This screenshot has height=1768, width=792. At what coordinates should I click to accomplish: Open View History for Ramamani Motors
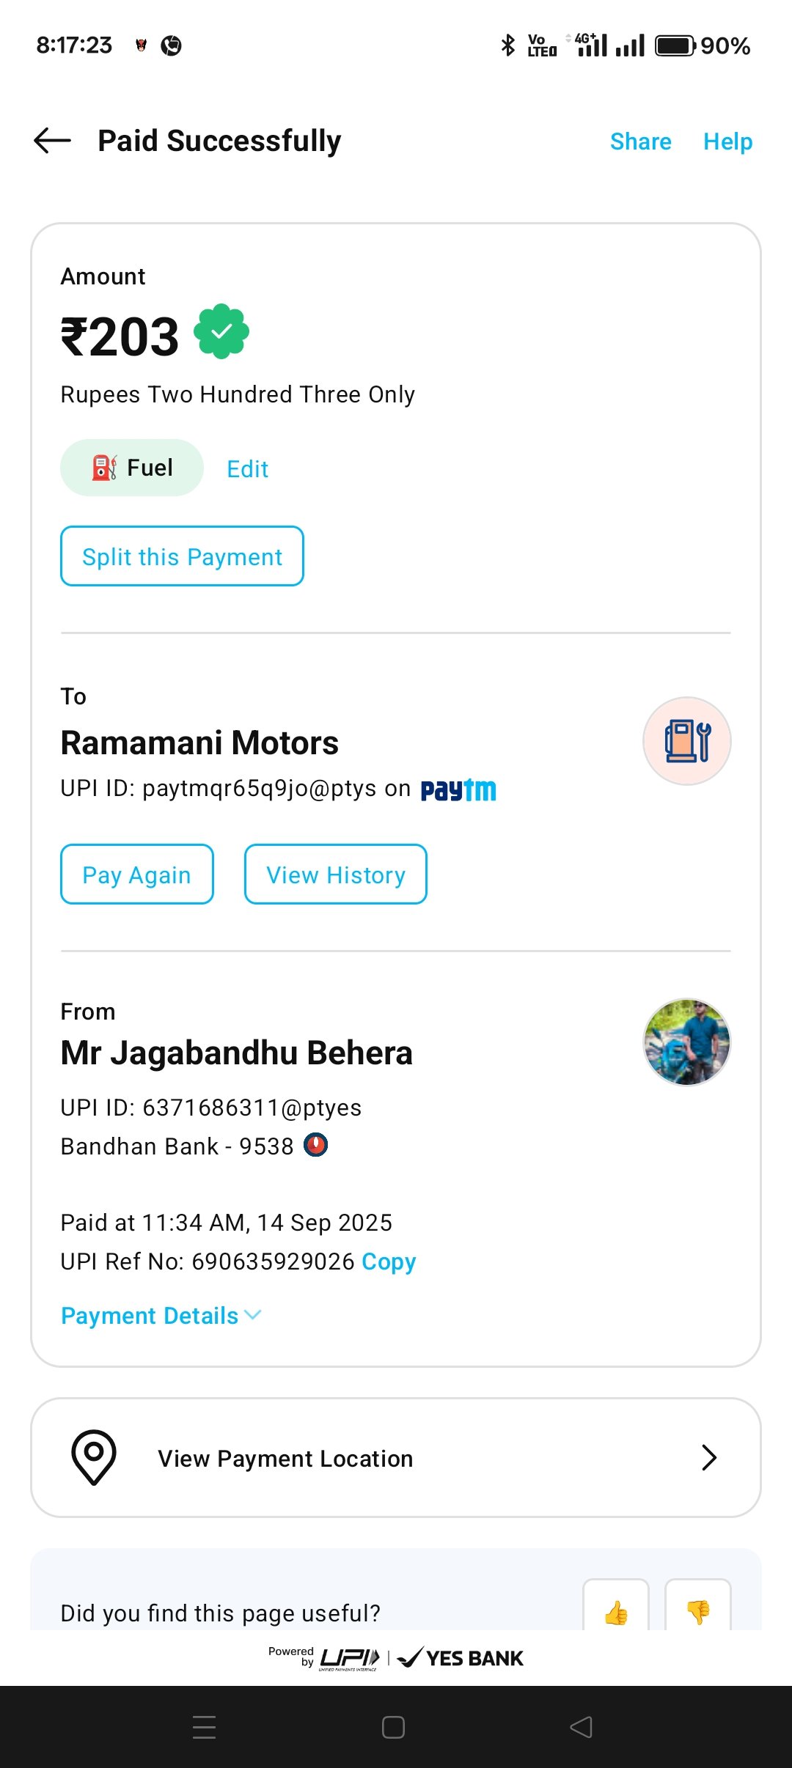[x=336, y=874]
